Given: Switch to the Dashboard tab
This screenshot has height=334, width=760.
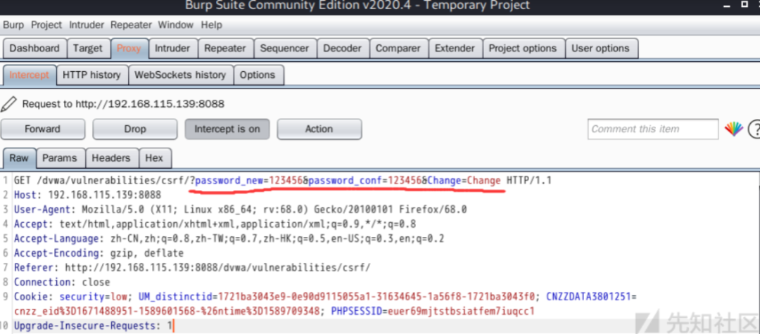Looking at the screenshot, I should click(34, 49).
